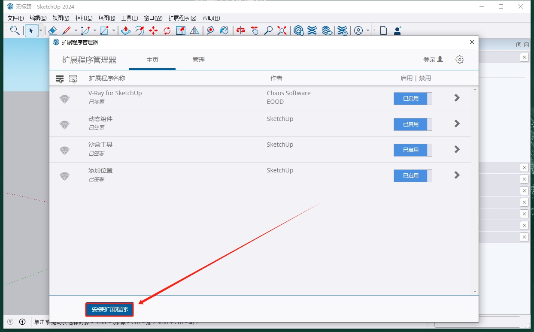Viewport: 534px width, 332px height.
Task: Expand V-Ray for SketchUp details
Action: coord(457,98)
